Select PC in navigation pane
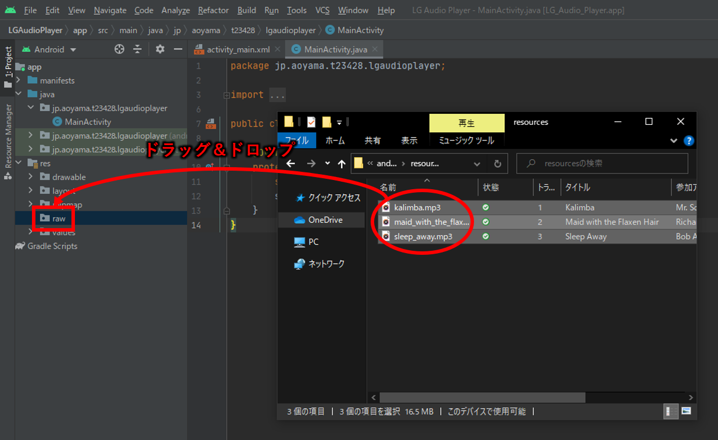718x440 pixels. coord(307,241)
